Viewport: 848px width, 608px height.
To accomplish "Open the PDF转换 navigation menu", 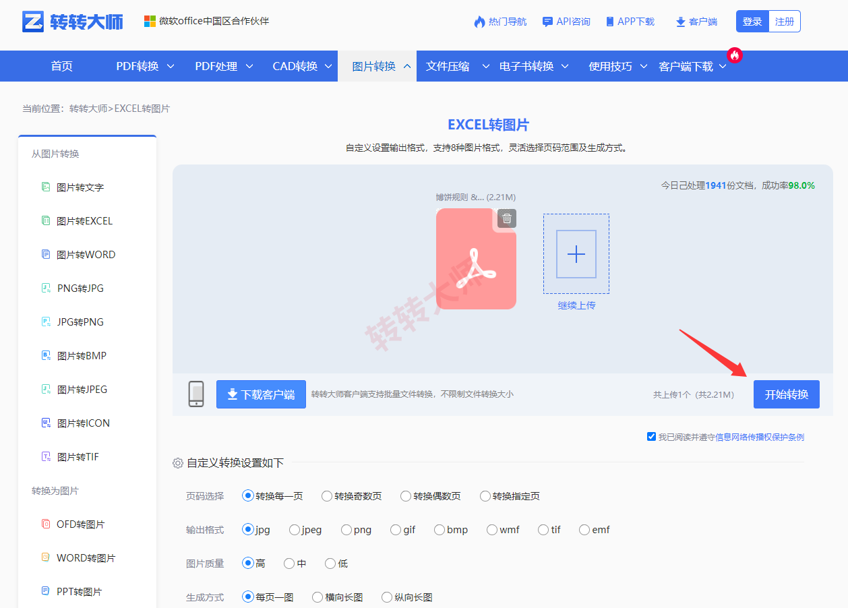I will pyautogui.click(x=138, y=66).
